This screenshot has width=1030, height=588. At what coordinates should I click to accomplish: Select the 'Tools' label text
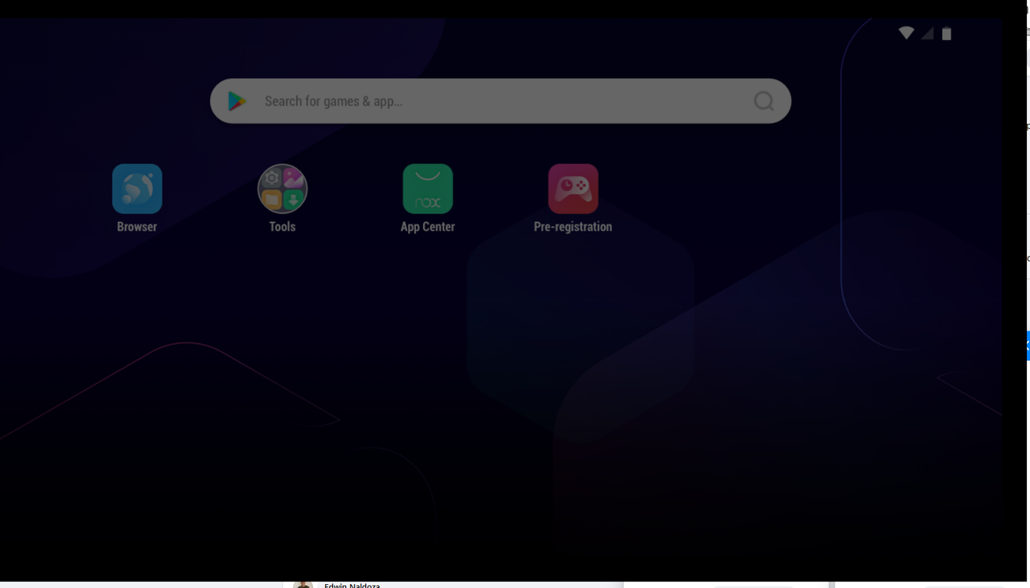coord(282,227)
